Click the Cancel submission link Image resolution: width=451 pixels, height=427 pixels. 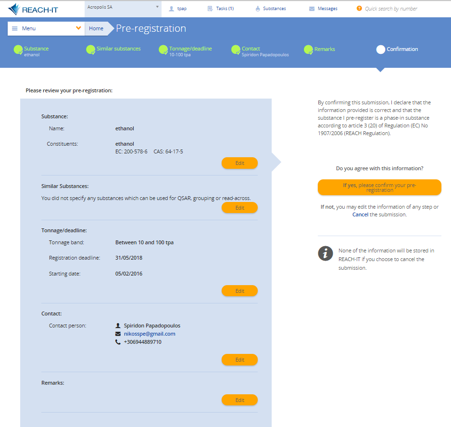pos(360,214)
